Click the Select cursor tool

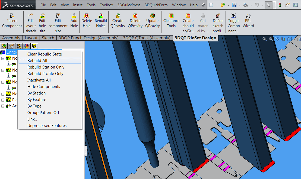point(268,5)
